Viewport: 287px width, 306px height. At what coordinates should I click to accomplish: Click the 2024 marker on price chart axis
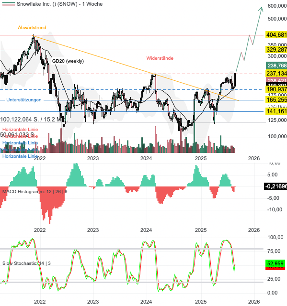146,158
